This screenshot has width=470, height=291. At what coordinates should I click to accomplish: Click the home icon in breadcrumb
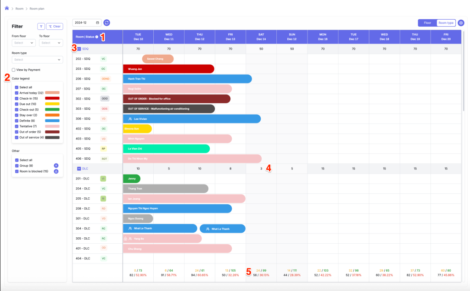(7, 8)
